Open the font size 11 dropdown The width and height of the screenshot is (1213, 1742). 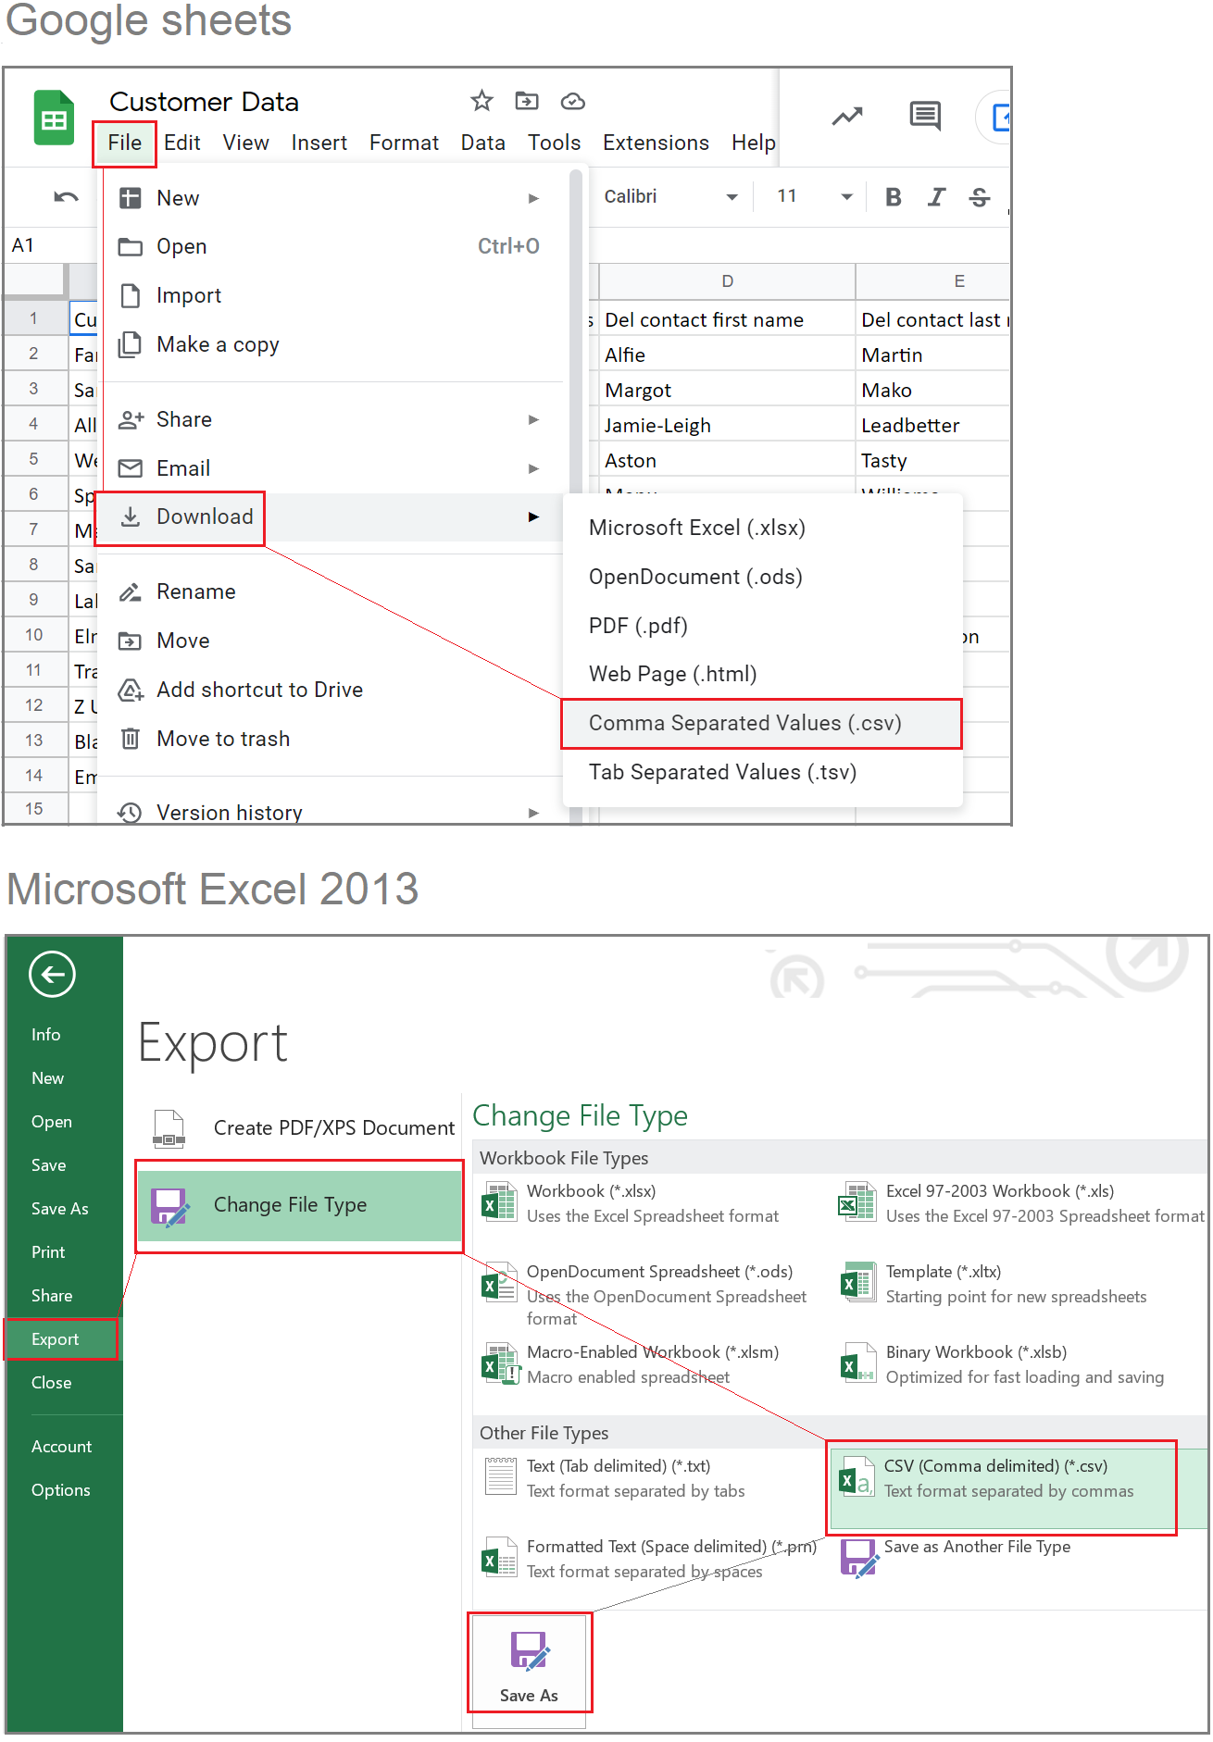814,196
